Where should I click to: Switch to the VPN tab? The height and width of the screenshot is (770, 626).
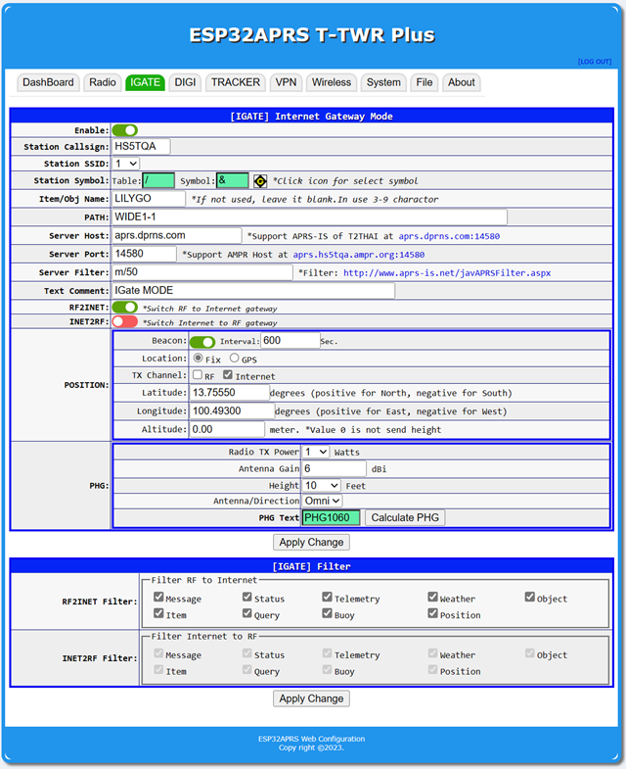286,82
